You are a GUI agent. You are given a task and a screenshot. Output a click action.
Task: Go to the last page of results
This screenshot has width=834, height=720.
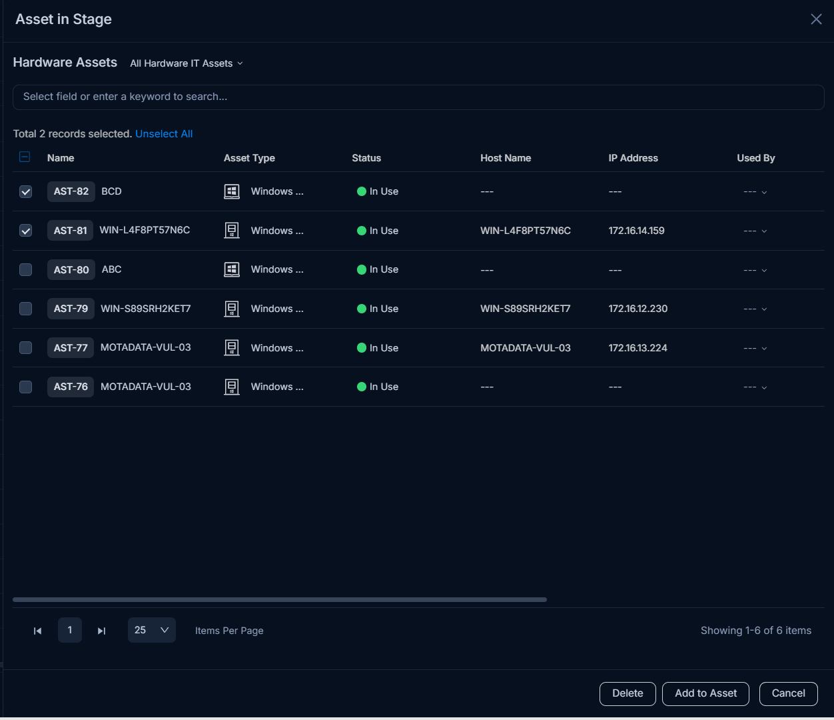(x=101, y=631)
